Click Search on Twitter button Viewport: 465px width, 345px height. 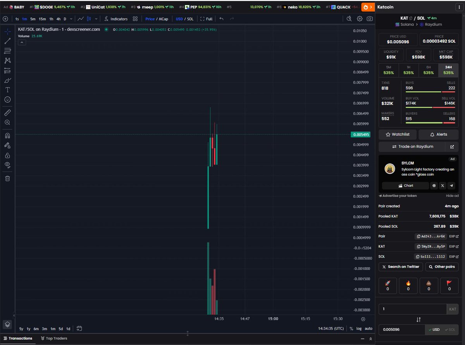point(401,267)
